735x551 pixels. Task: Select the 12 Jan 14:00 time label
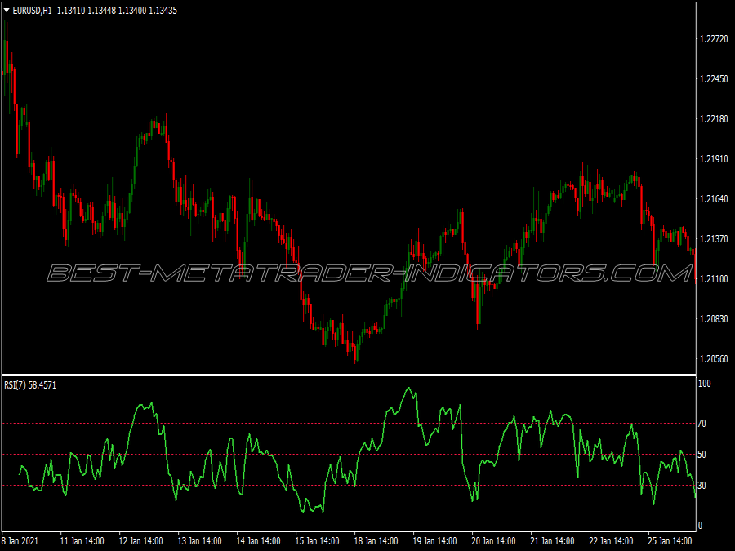(x=140, y=541)
